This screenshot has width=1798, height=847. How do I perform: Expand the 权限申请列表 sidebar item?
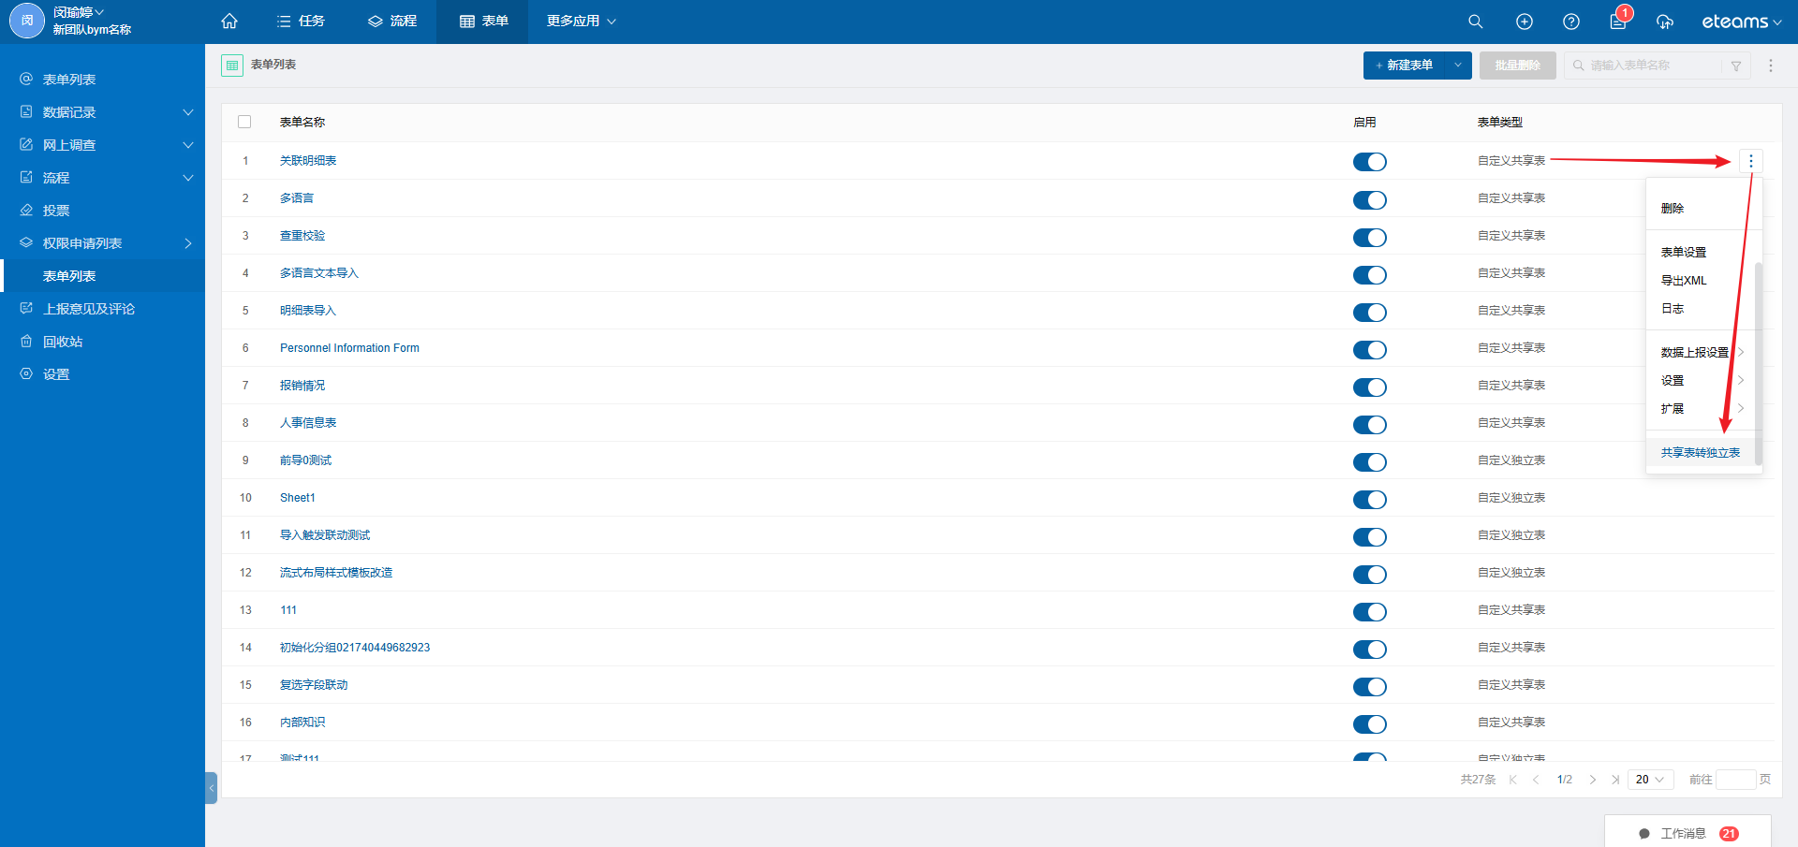[188, 243]
